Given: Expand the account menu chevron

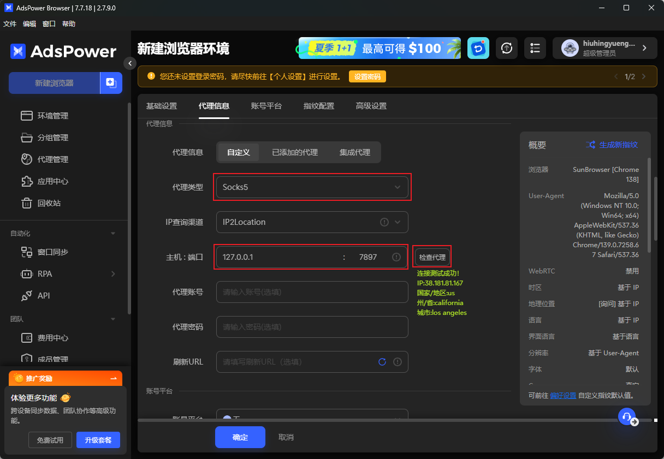Looking at the screenshot, I should (644, 48).
